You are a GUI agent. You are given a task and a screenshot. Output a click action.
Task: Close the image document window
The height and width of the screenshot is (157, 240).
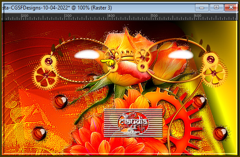coord(231,7)
